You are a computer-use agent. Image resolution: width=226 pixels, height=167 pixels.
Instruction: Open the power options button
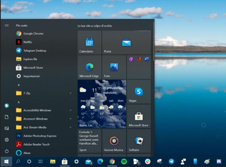(x=7, y=151)
